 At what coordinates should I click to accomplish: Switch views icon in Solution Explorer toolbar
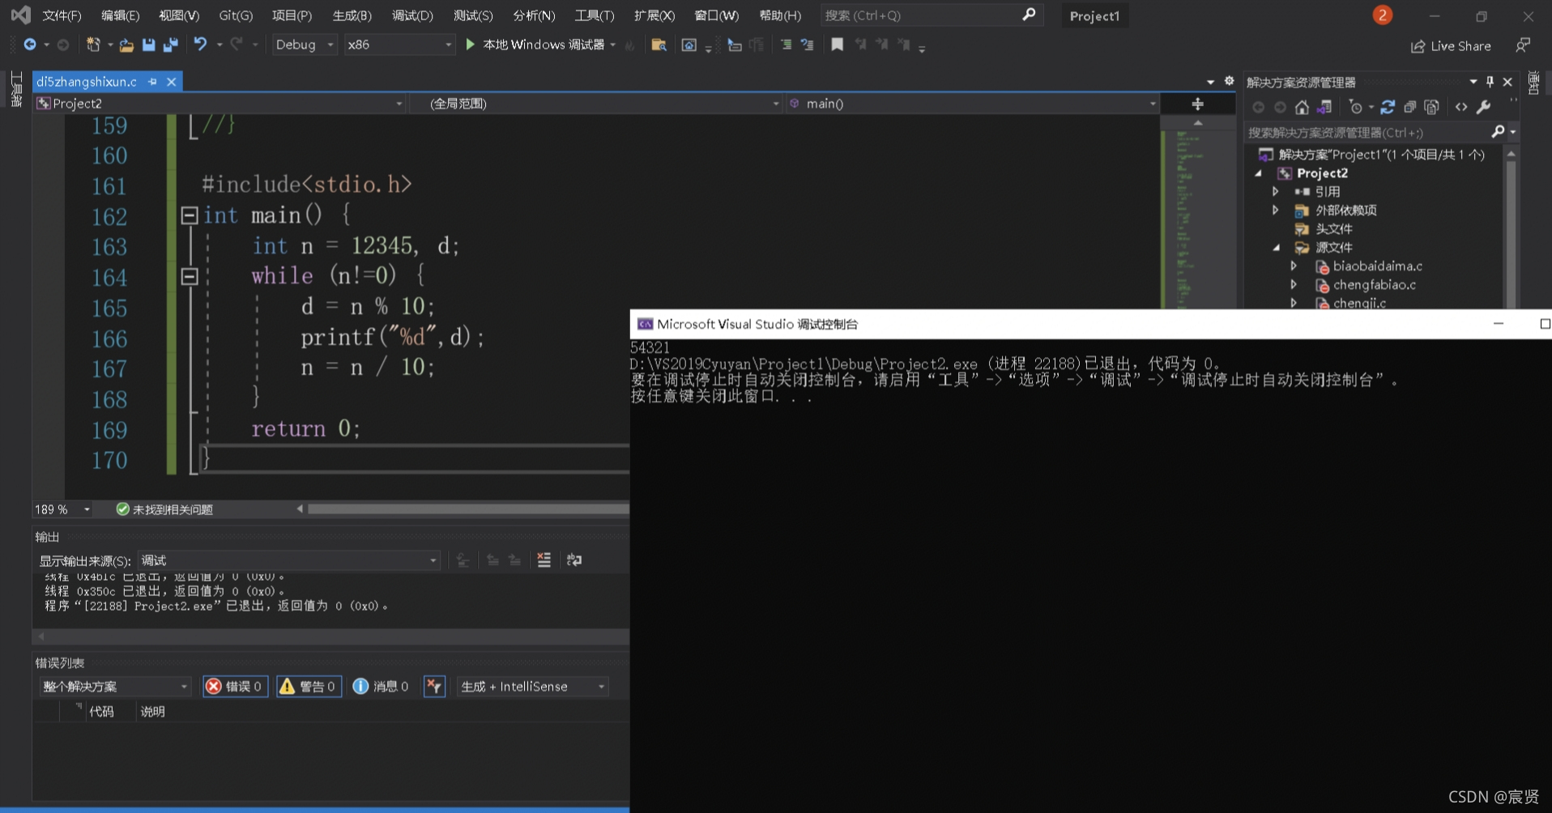point(1324,107)
